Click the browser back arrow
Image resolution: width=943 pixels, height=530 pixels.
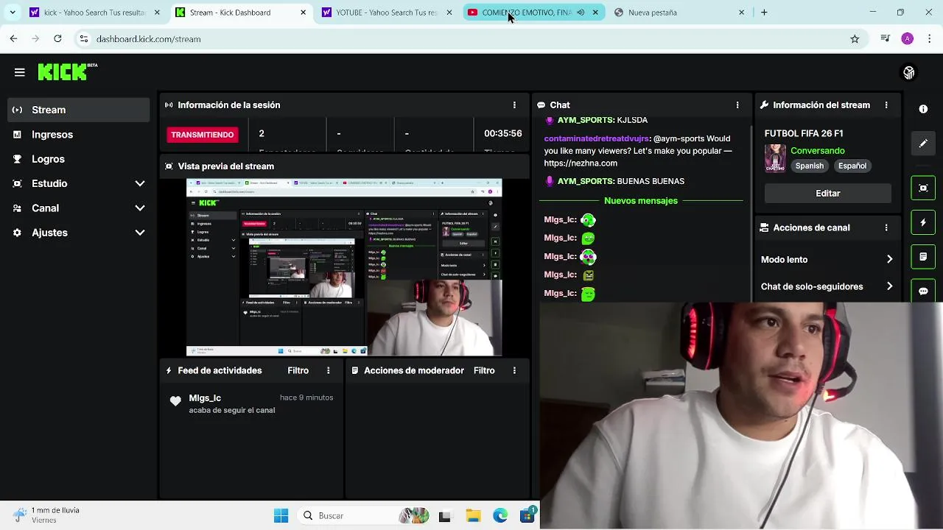click(x=13, y=39)
